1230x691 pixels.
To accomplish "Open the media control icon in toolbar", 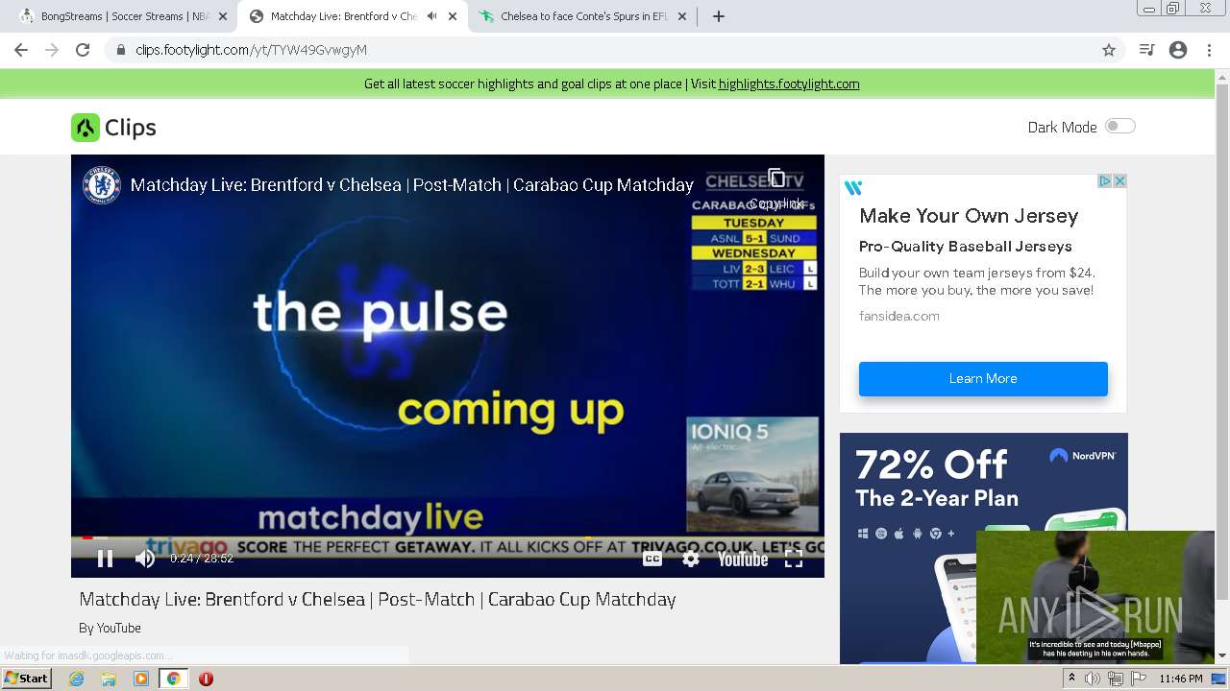I will coord(1146,50).
